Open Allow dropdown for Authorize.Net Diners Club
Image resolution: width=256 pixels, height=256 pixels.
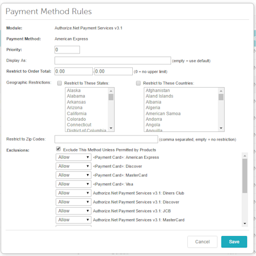(73, 193)
